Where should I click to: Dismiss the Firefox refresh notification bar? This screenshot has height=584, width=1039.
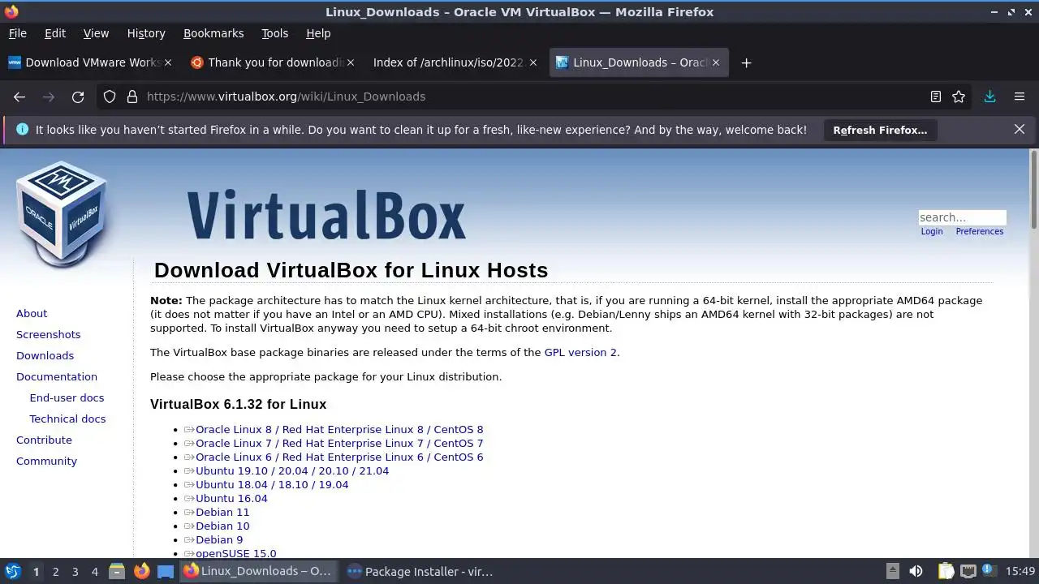click(x=1020, y=129)
